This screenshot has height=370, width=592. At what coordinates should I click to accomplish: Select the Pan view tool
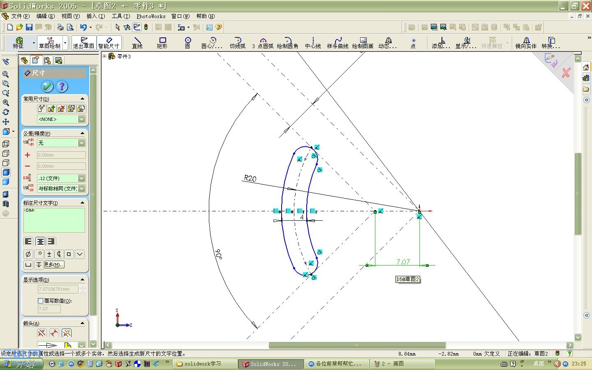(6, 122)
